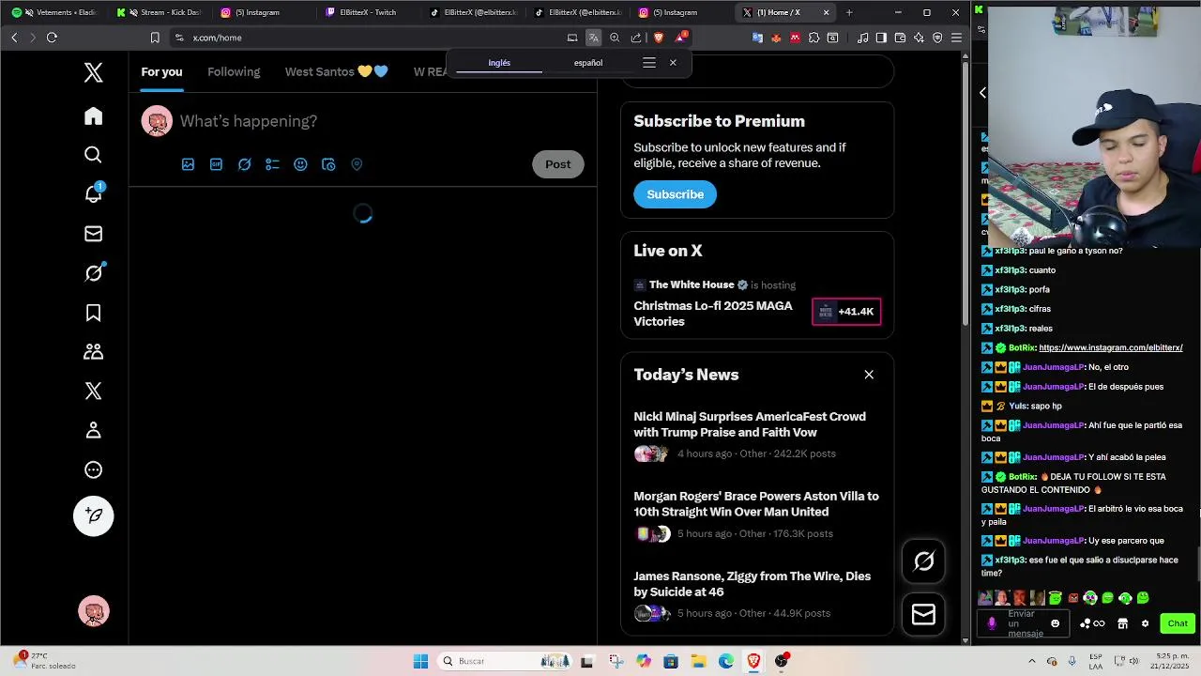
Task: Add a GIF in composer
Action: pyautogui.click(x=216, y=164)
